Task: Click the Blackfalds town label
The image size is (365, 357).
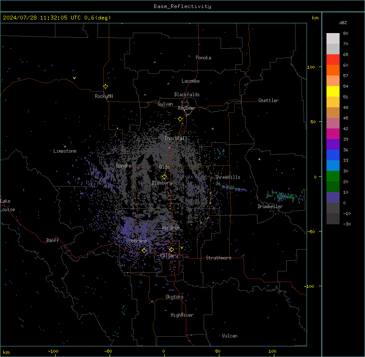Action: pyautogui.click(x=187, y=95)
